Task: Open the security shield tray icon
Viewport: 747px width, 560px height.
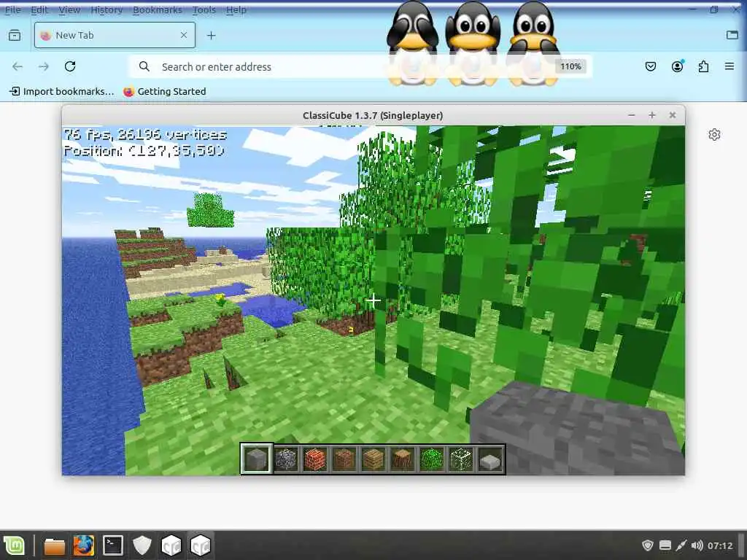Action: (648, 545)
